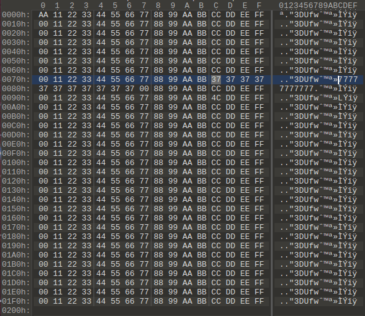Viewport: 365px width, 316px height.
Task: Click FF byte at end of row 01F0h
Action: [x=259, y=301]
